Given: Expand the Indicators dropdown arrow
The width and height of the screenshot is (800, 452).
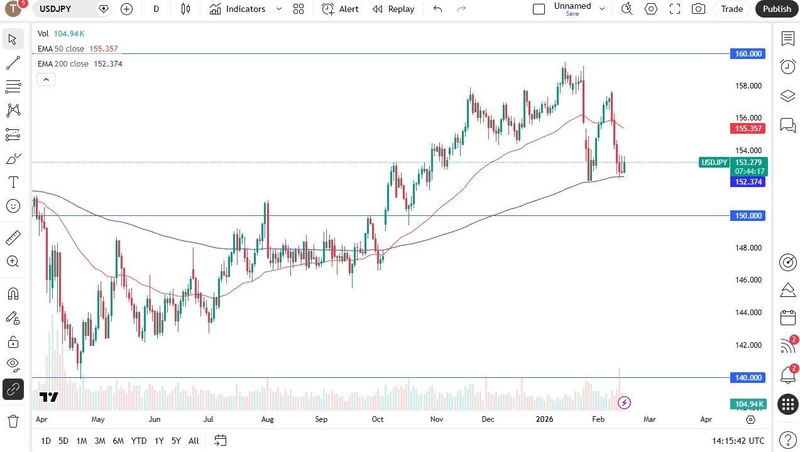Looking at the screenshot, I should point(278,9).
